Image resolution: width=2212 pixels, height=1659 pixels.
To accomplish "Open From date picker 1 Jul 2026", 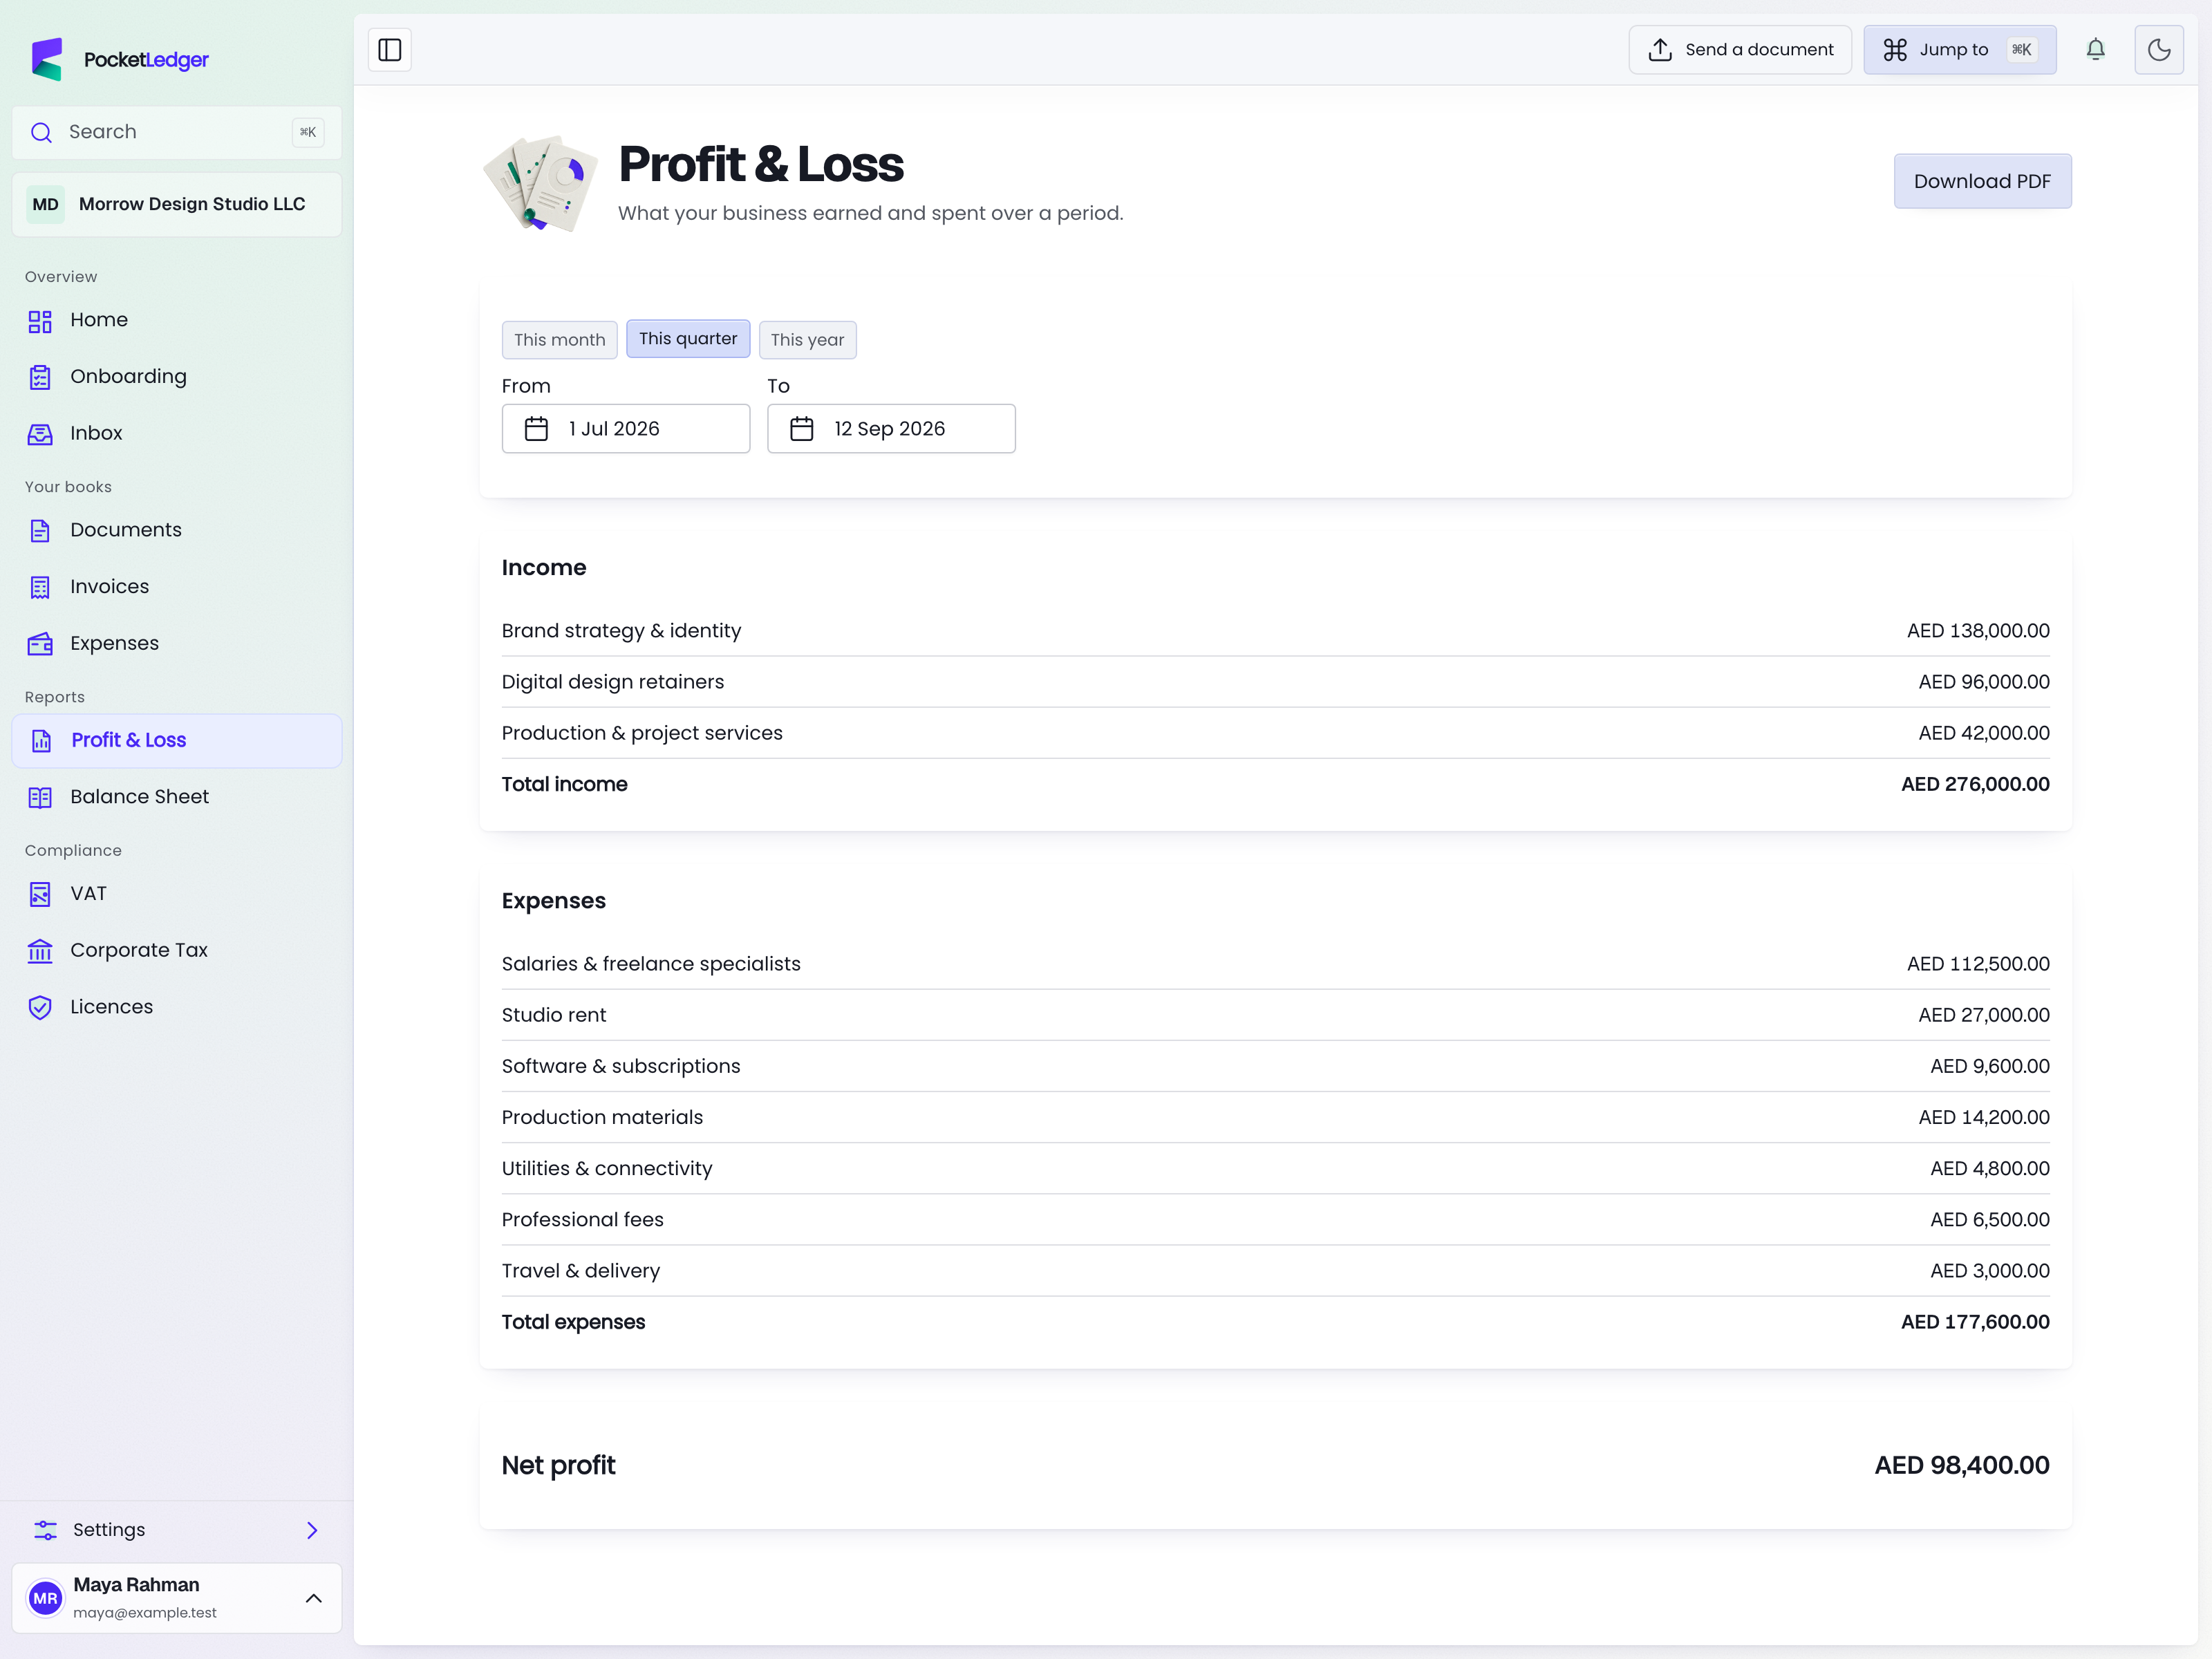I will [626, 429].
